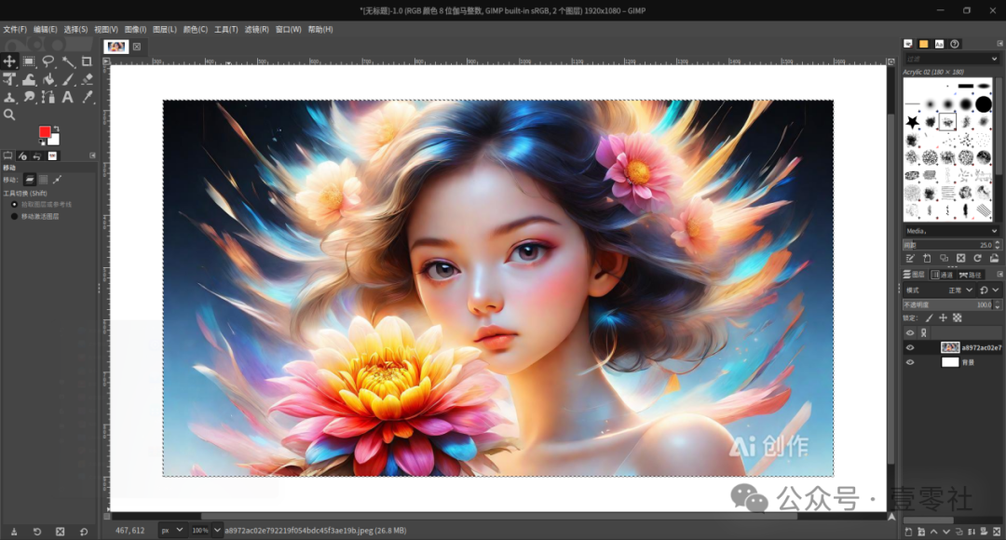The width and height of the screenshot is (1006, 540).
Task: Open the 图层(L) Layer menu
Action: (x=165, y=30)
